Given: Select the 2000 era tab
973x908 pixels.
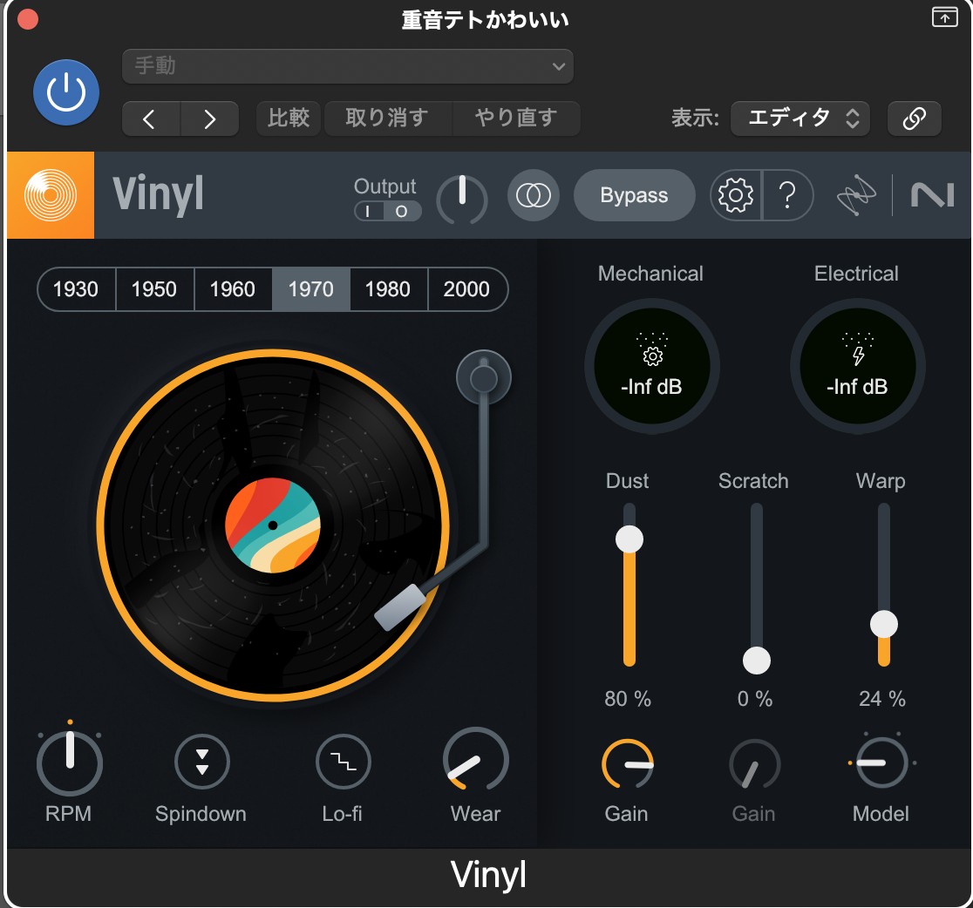Looking at the screenshot, I should (467, 289).
